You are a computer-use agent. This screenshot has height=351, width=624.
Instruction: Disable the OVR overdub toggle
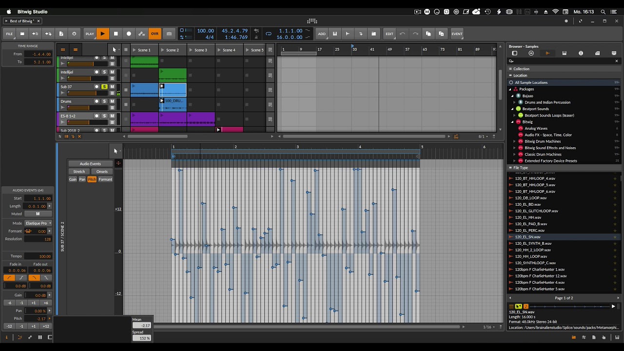click(x=155, y=34)
